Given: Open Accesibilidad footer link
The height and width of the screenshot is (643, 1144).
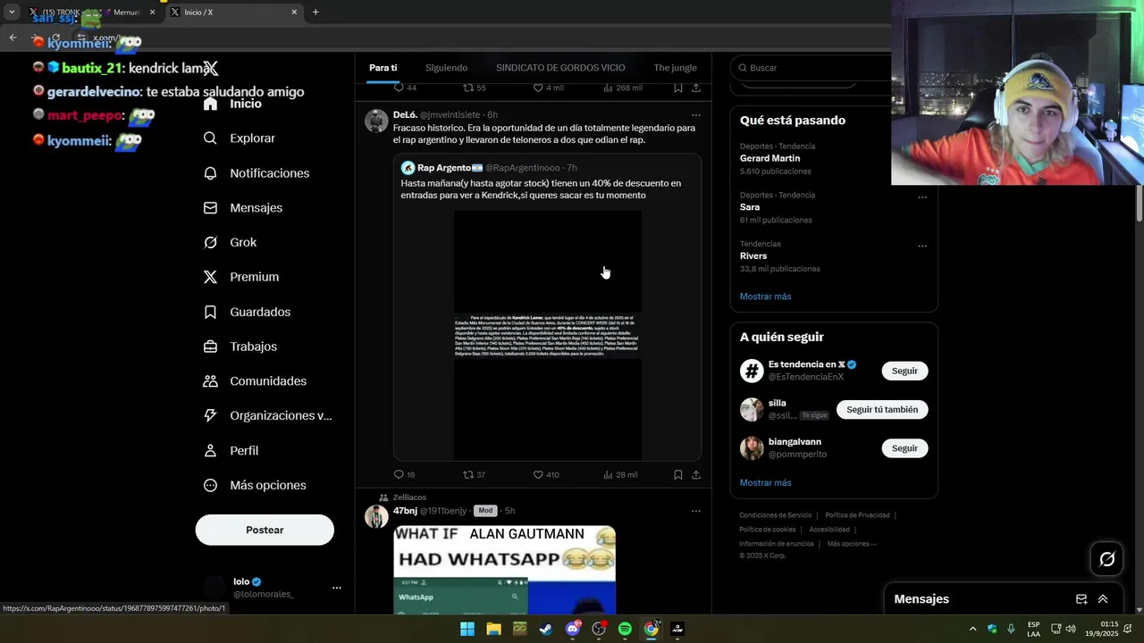Looking at the screenshot, I should (x=829, y=530).
